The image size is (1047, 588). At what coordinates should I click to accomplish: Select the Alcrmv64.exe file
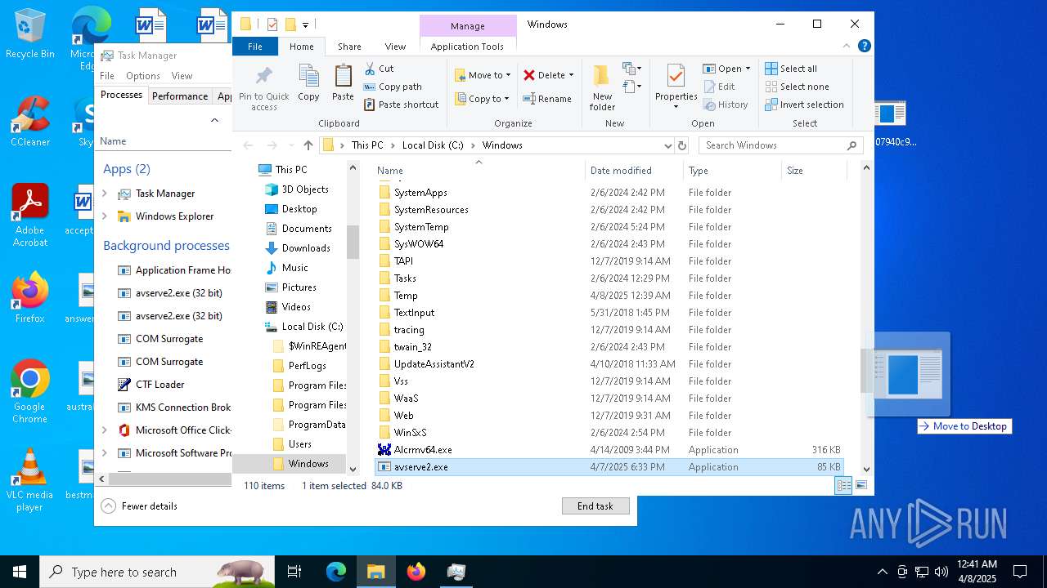point(609,450)
